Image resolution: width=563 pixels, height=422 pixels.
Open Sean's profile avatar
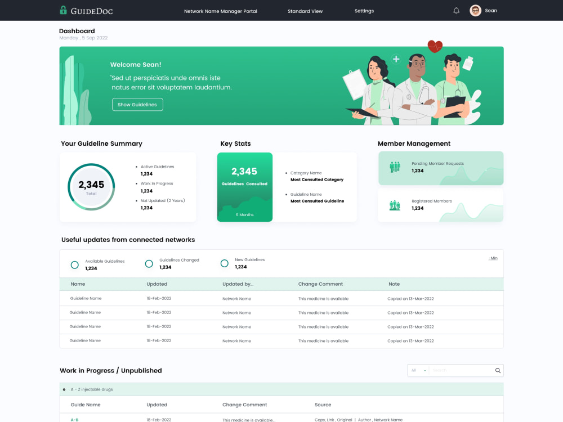pos(475,11)
